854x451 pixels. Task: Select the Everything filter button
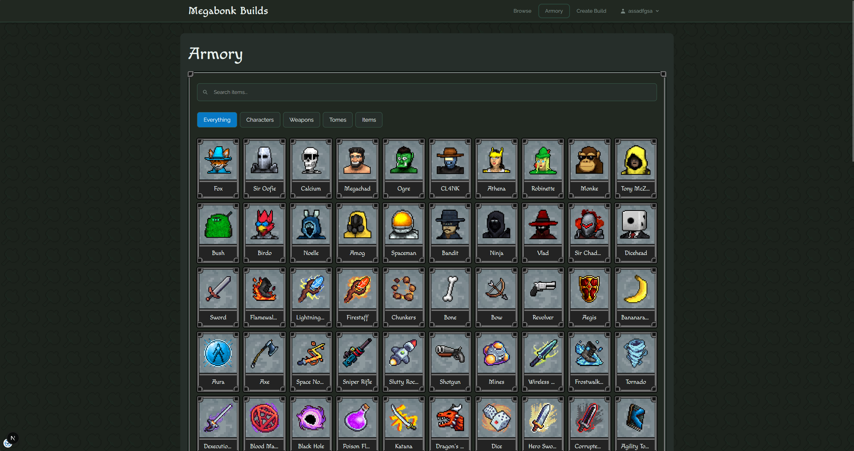[217, 120]
